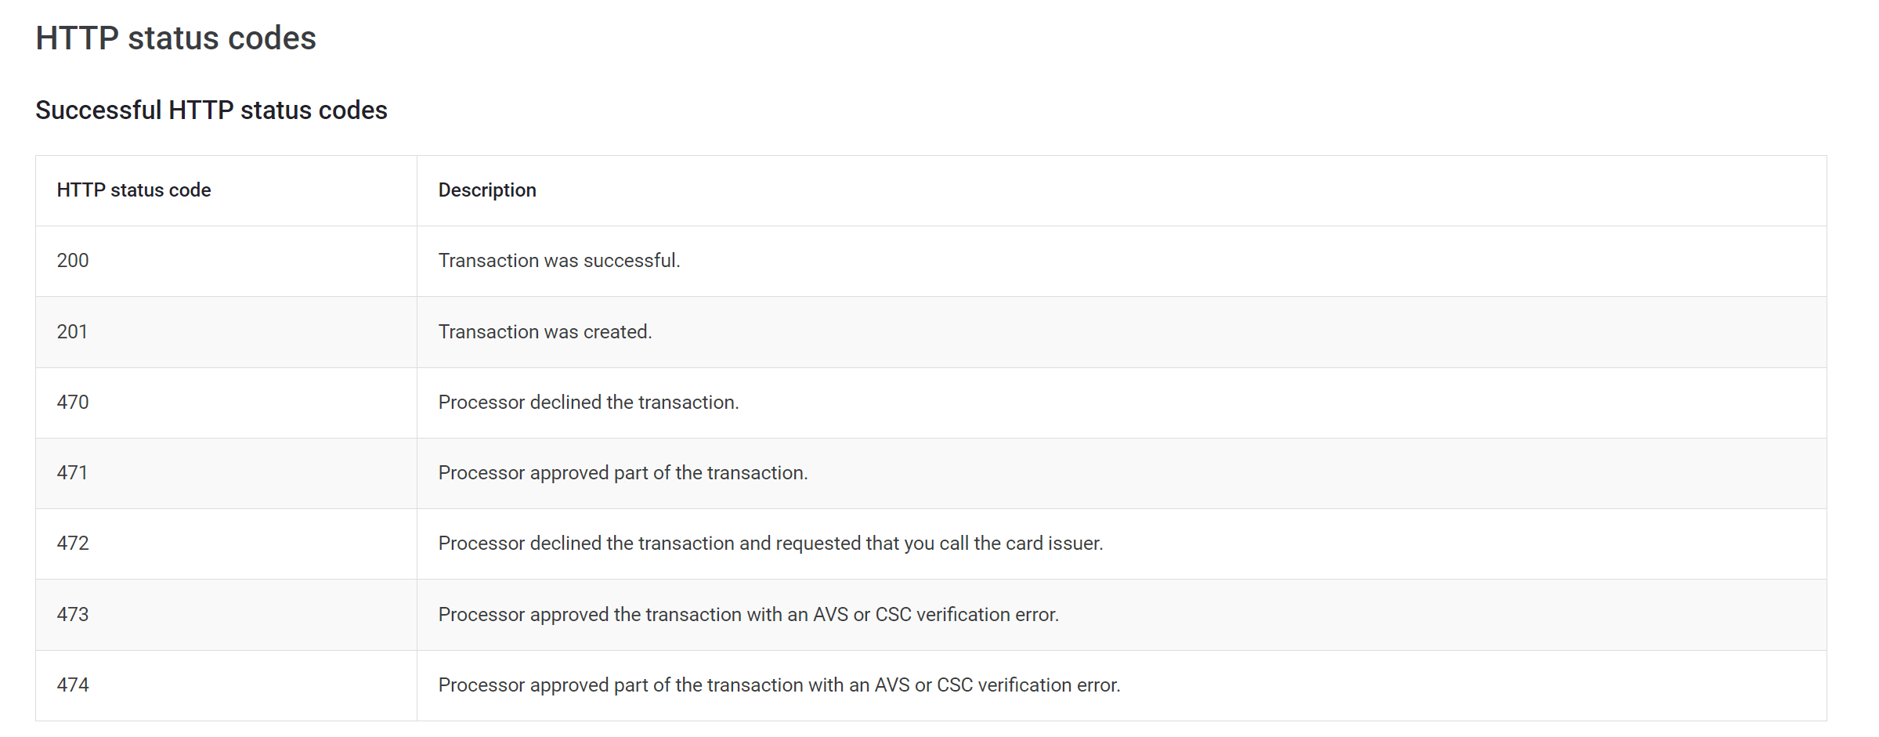Select the 471 status code cell
Viewport: 1879px width, 737px height.
click(x=72, y=473)
